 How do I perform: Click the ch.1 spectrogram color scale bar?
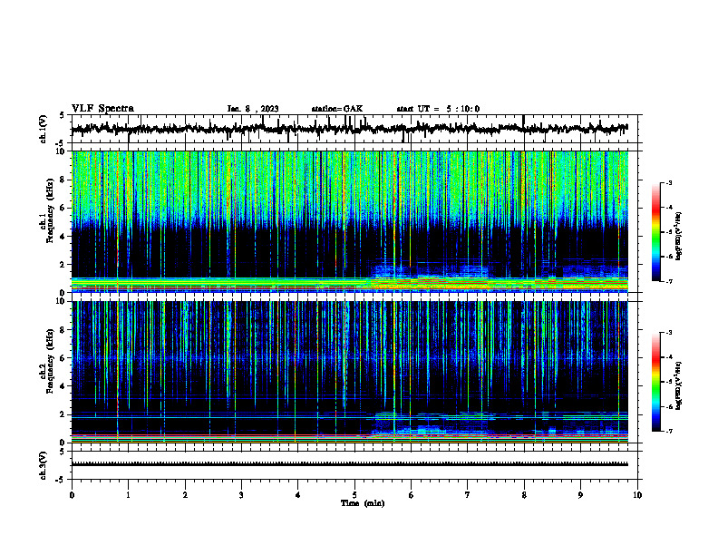656,232
